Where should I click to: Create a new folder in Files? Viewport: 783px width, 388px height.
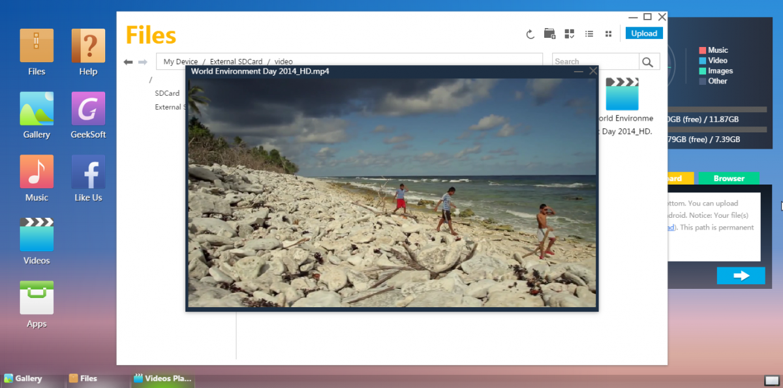pos(549,34)
